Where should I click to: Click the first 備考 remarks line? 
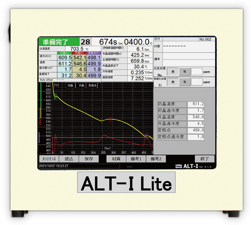tap(189, 56)
